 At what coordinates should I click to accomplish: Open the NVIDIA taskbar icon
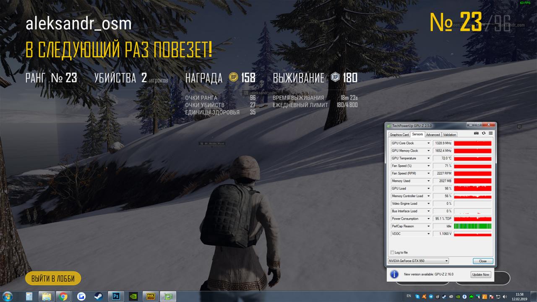coord(133,296)
